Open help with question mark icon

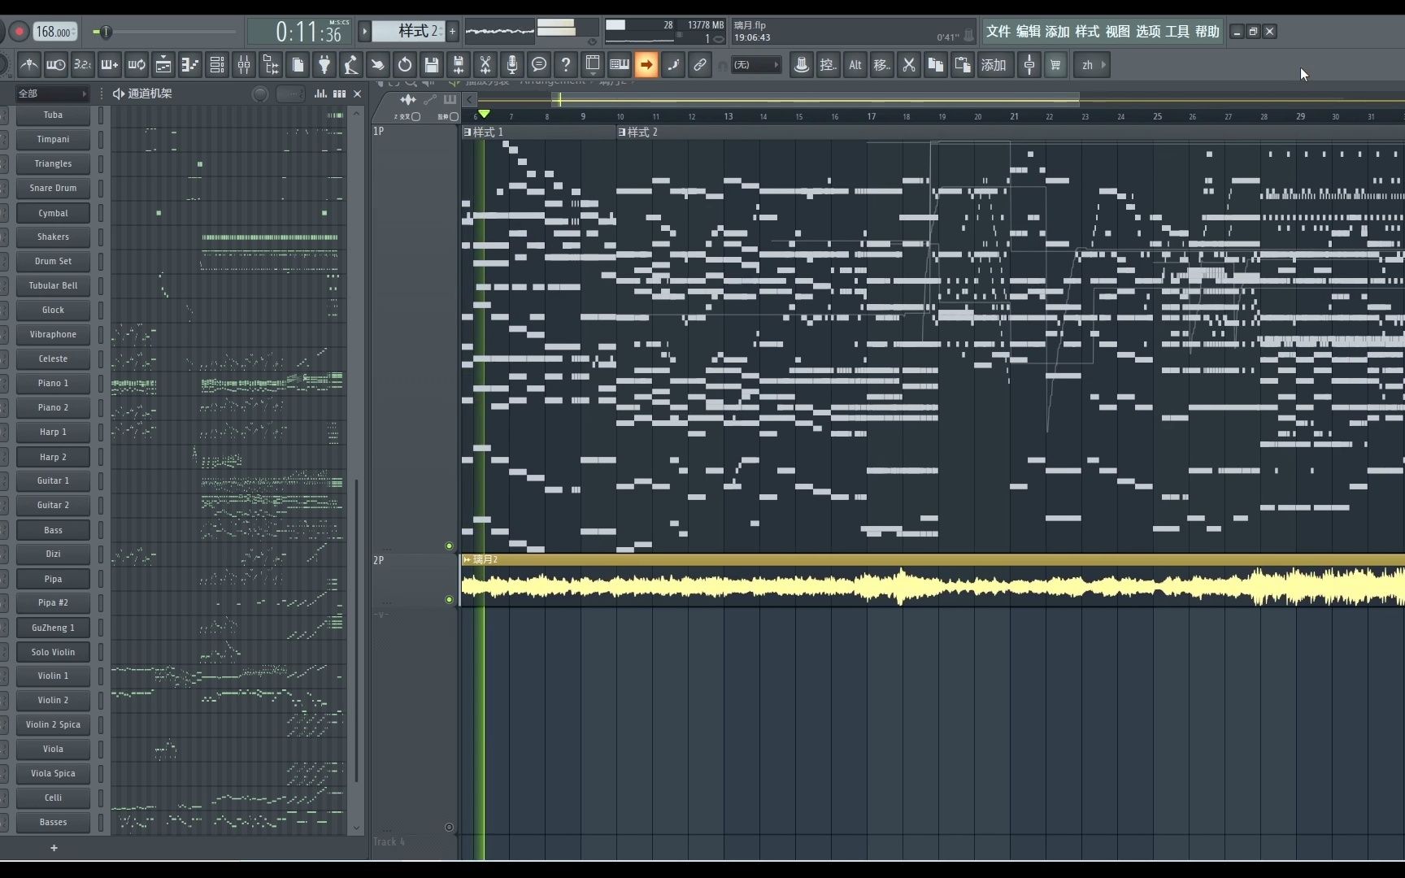click(x=566, y=65)
